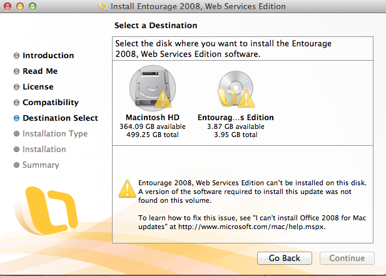Click the 'Select the disk where you want' instruction

[223, 49]
